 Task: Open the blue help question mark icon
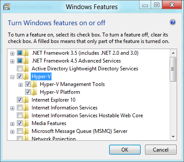click(173, 22)
